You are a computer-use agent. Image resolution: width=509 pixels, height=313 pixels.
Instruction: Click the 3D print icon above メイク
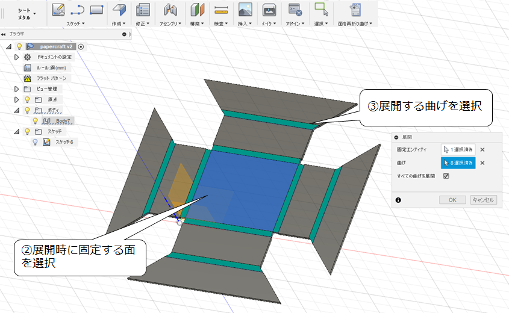tap(269, 10)
